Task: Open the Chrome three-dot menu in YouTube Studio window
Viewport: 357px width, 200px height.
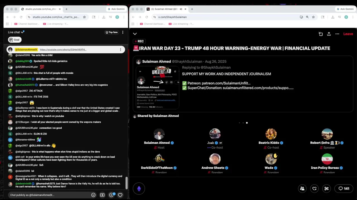Action: [124, 17]
